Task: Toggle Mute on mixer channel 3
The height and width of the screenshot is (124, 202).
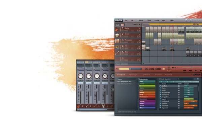Action: (98, 81)
